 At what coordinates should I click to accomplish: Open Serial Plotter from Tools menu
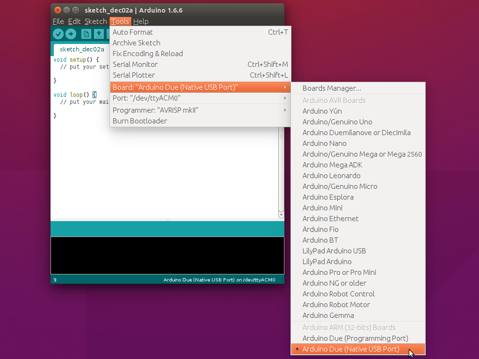tap(200, 75)
